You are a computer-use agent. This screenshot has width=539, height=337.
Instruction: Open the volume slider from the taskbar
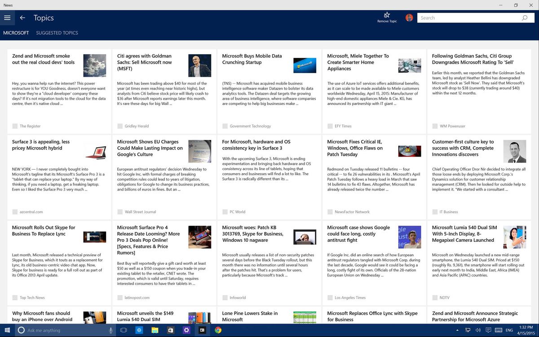click(x=477, y=330)
